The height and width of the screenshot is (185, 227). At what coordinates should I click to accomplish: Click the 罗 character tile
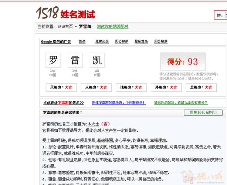[x=53, y=61]
